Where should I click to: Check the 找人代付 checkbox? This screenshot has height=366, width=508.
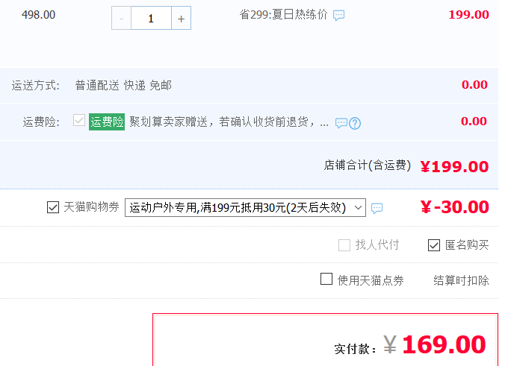point(344,245)
